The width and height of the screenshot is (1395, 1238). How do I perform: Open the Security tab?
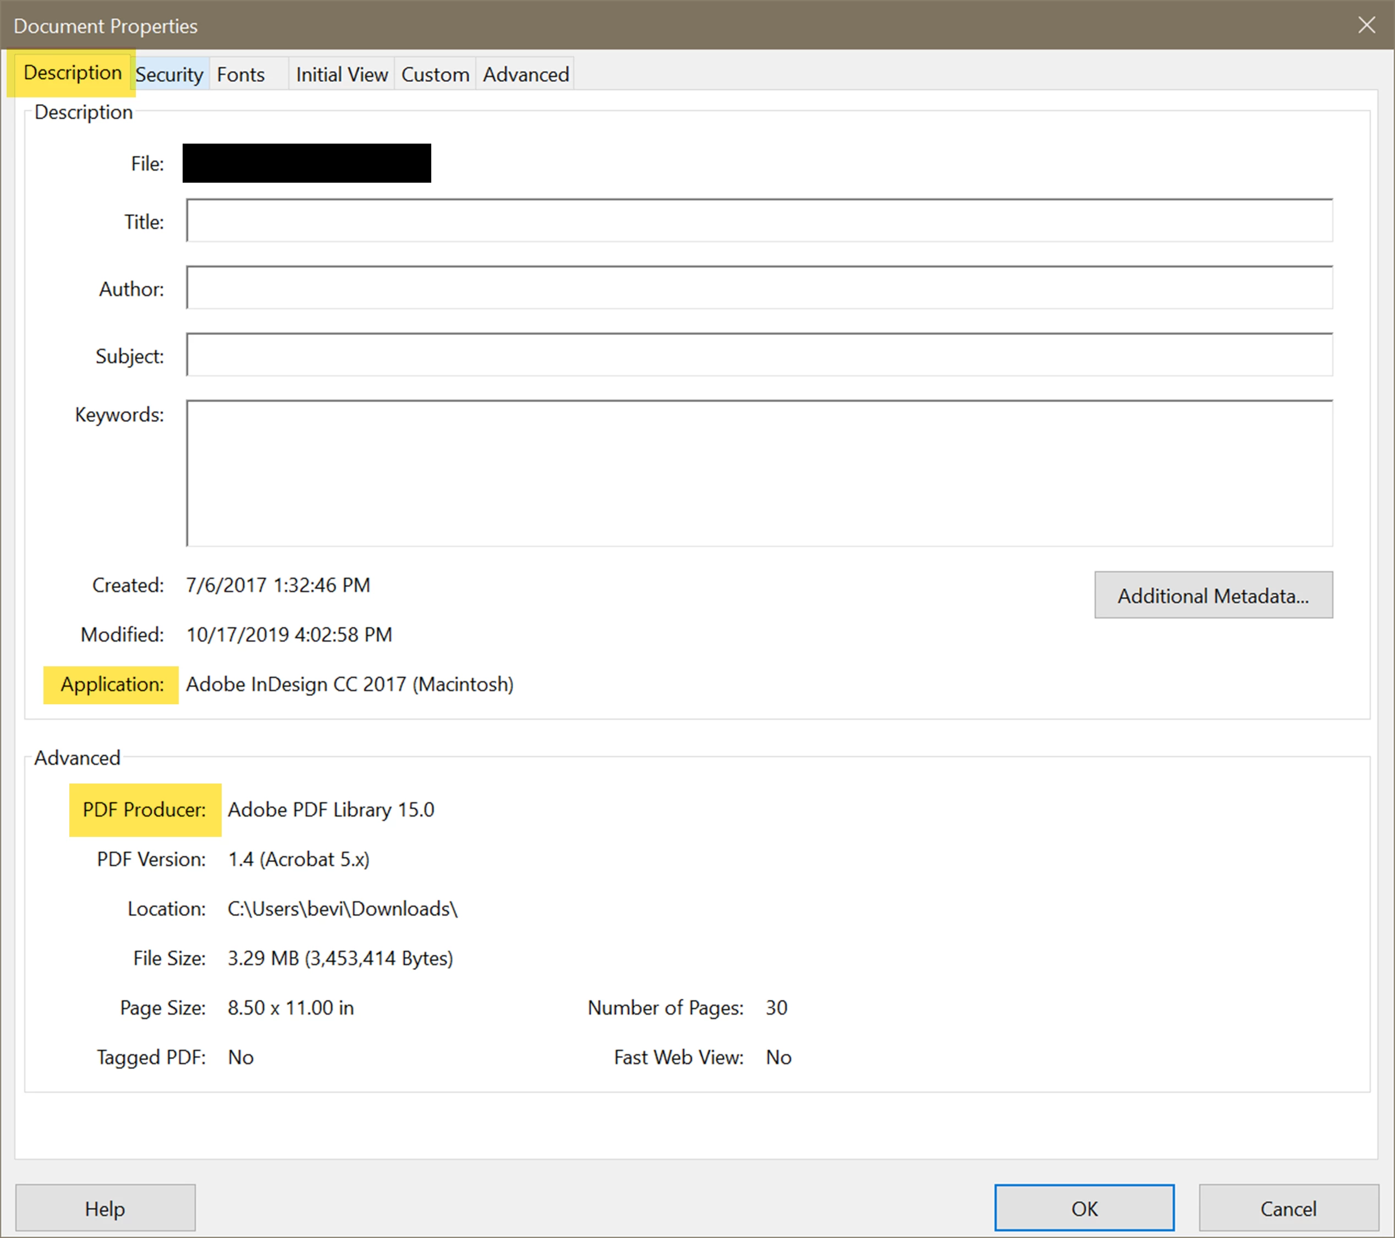(169, 74)
